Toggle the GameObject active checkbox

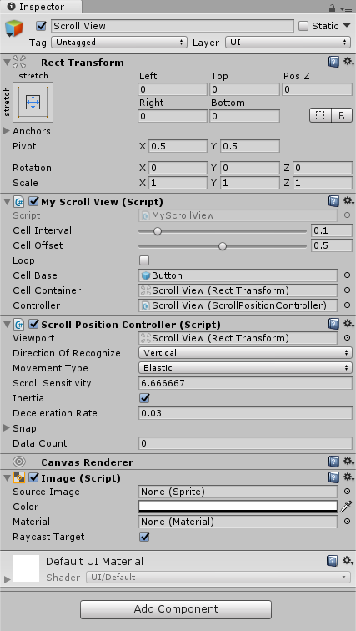tap(41, 26)
